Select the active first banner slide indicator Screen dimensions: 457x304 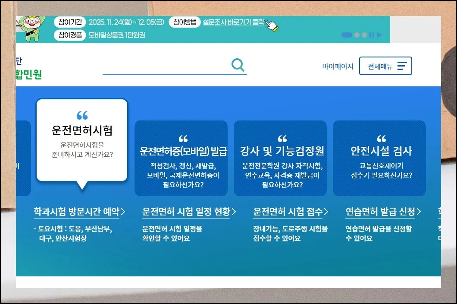point(347,35)
